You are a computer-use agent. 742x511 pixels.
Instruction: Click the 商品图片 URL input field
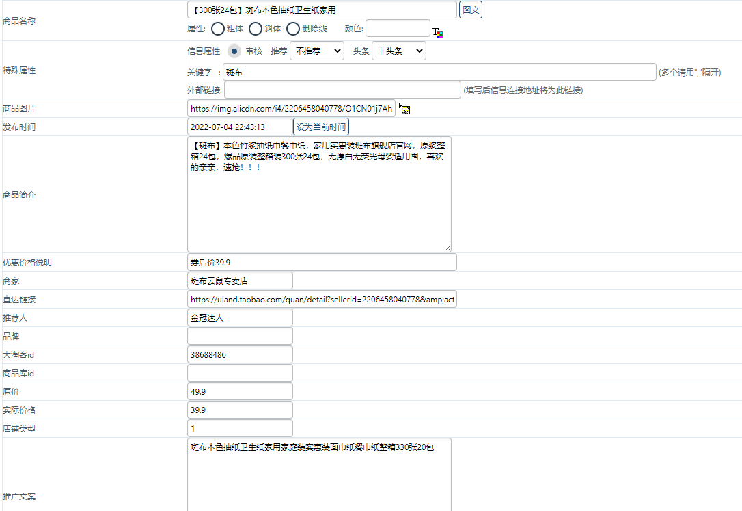pyautogui.click(x=292, y=109)
